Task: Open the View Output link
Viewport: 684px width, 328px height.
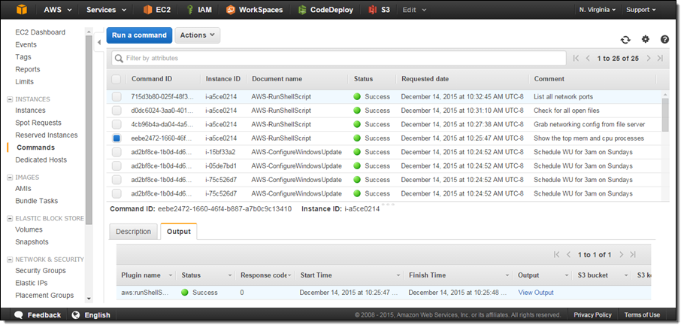Action: pos(536,293)
